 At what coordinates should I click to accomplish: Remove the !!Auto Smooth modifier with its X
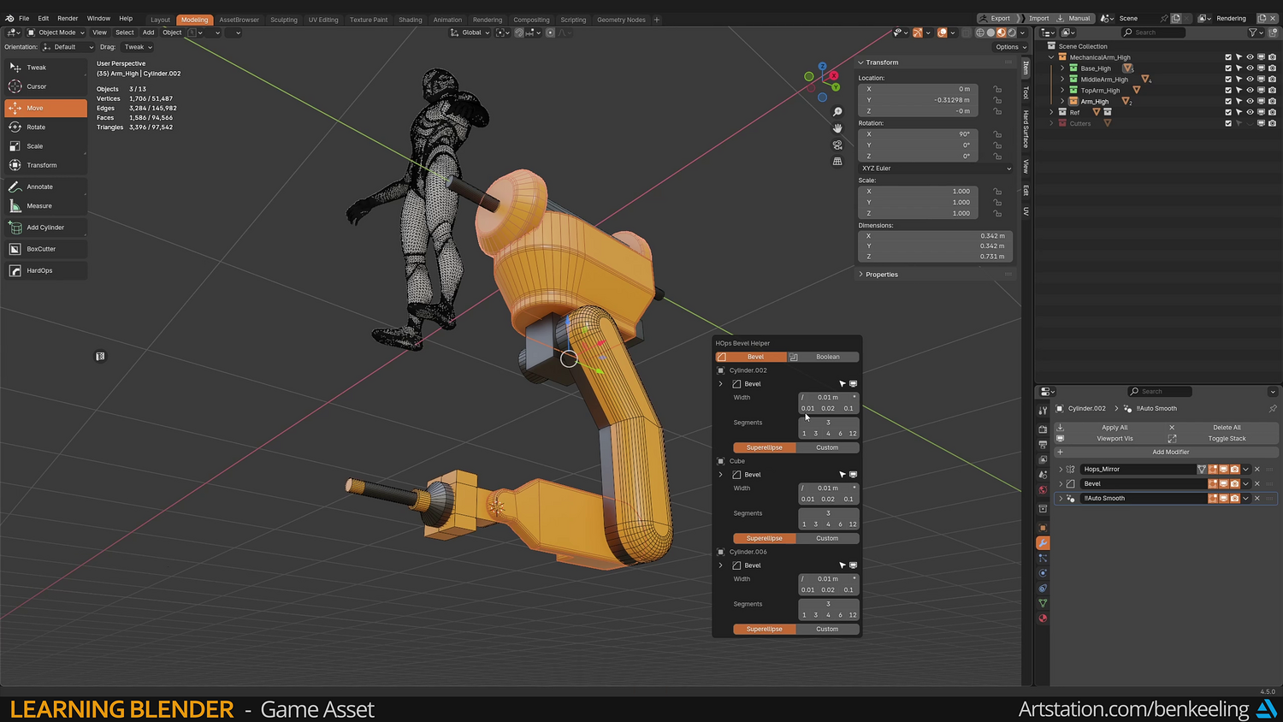[1256, 499]
